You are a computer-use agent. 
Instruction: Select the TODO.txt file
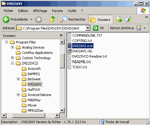point(80,67)
